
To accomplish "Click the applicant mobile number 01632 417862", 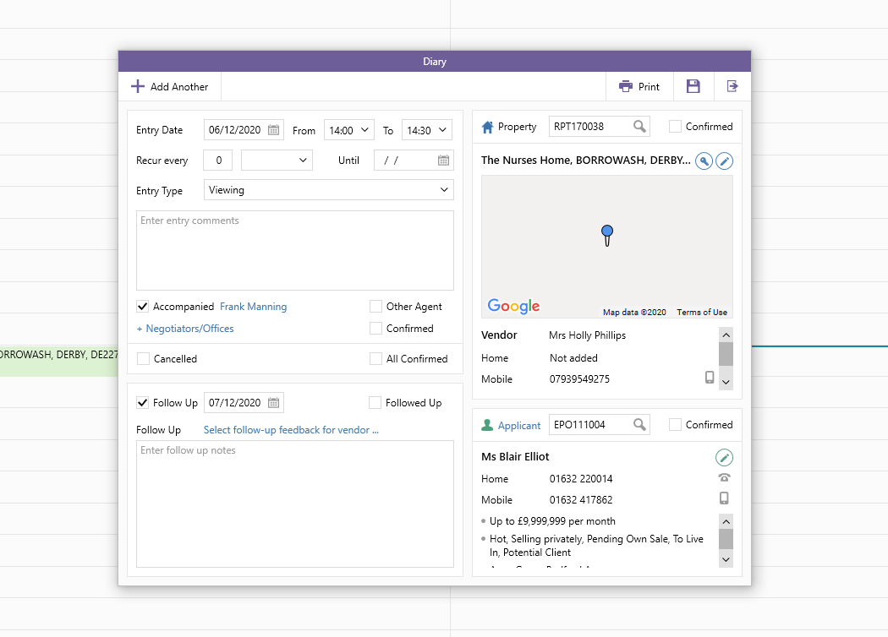I will 581,500.
